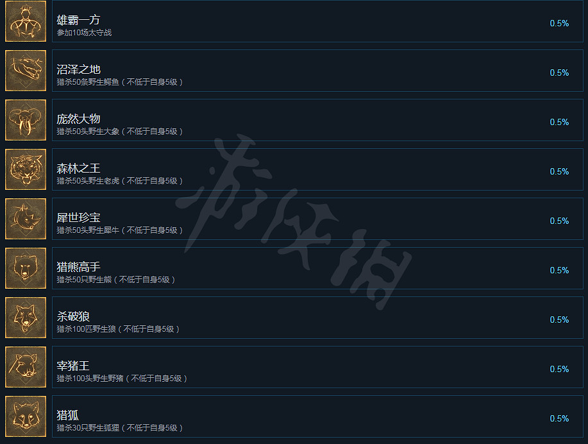
Task: Click the 0.5% value on 杀破狼 row
Action: tap(559, 320)
